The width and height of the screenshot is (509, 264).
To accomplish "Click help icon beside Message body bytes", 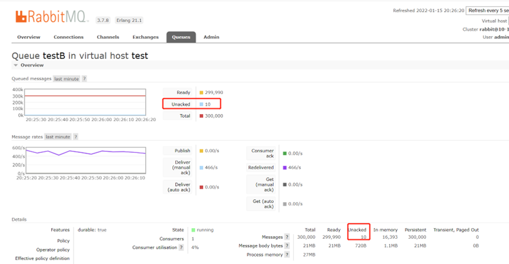I will pos(287,246).
